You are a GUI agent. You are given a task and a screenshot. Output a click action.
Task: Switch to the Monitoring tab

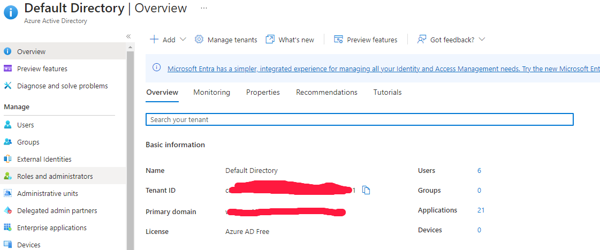(211, 92)
